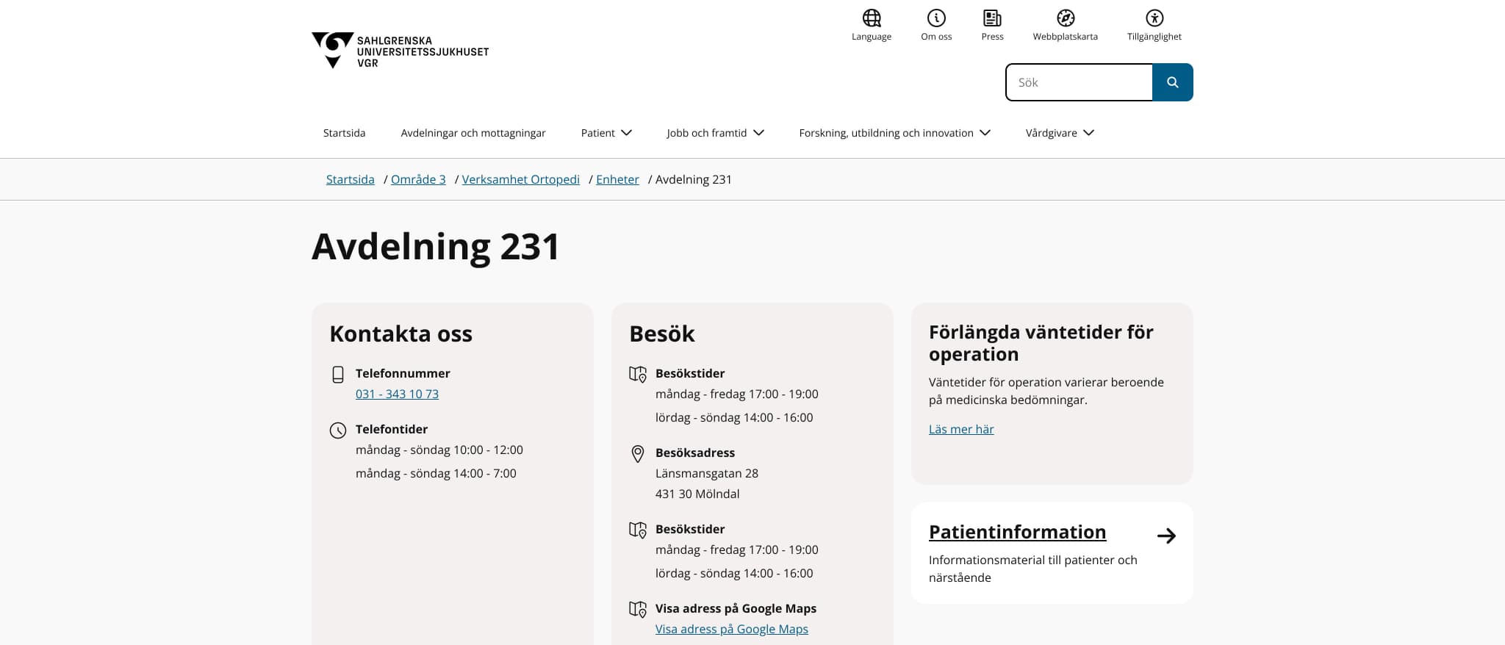Open Visa adress på Google Maps link
1505x645 pixels.
[732, 629]
